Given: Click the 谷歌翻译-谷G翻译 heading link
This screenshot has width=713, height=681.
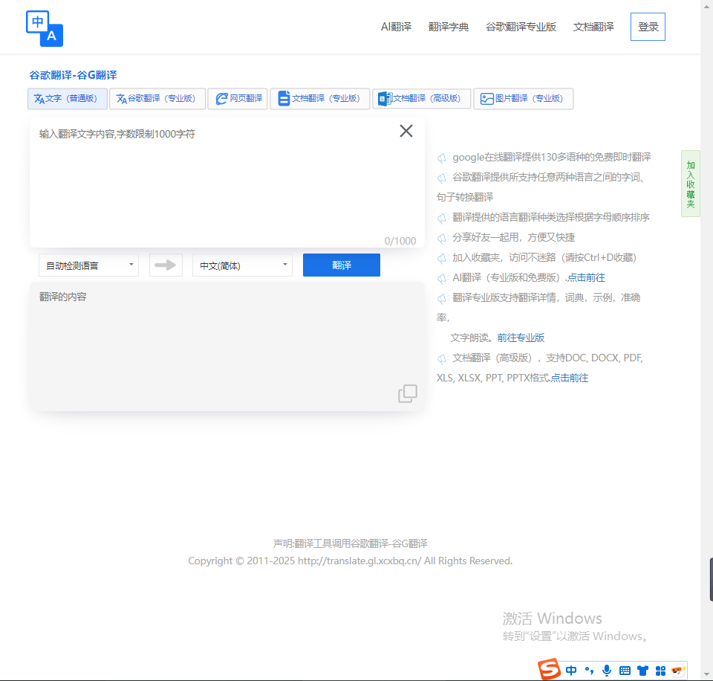Looking at the screenshot, I should 74,75.
